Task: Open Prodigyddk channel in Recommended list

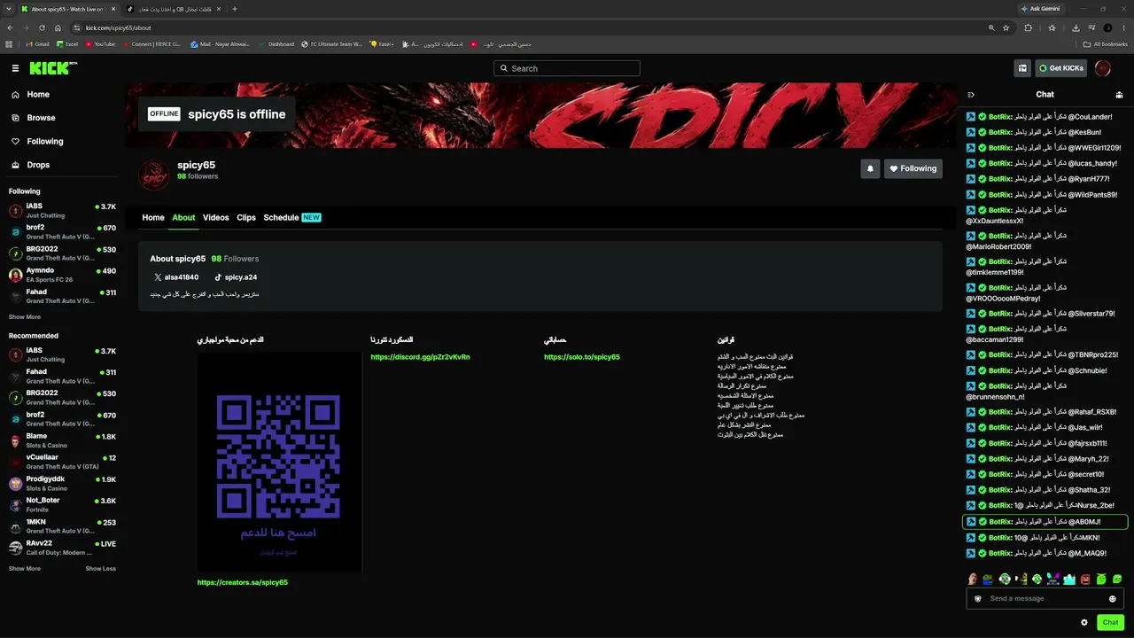Action: pyautogui.click(x=62, y=483)
